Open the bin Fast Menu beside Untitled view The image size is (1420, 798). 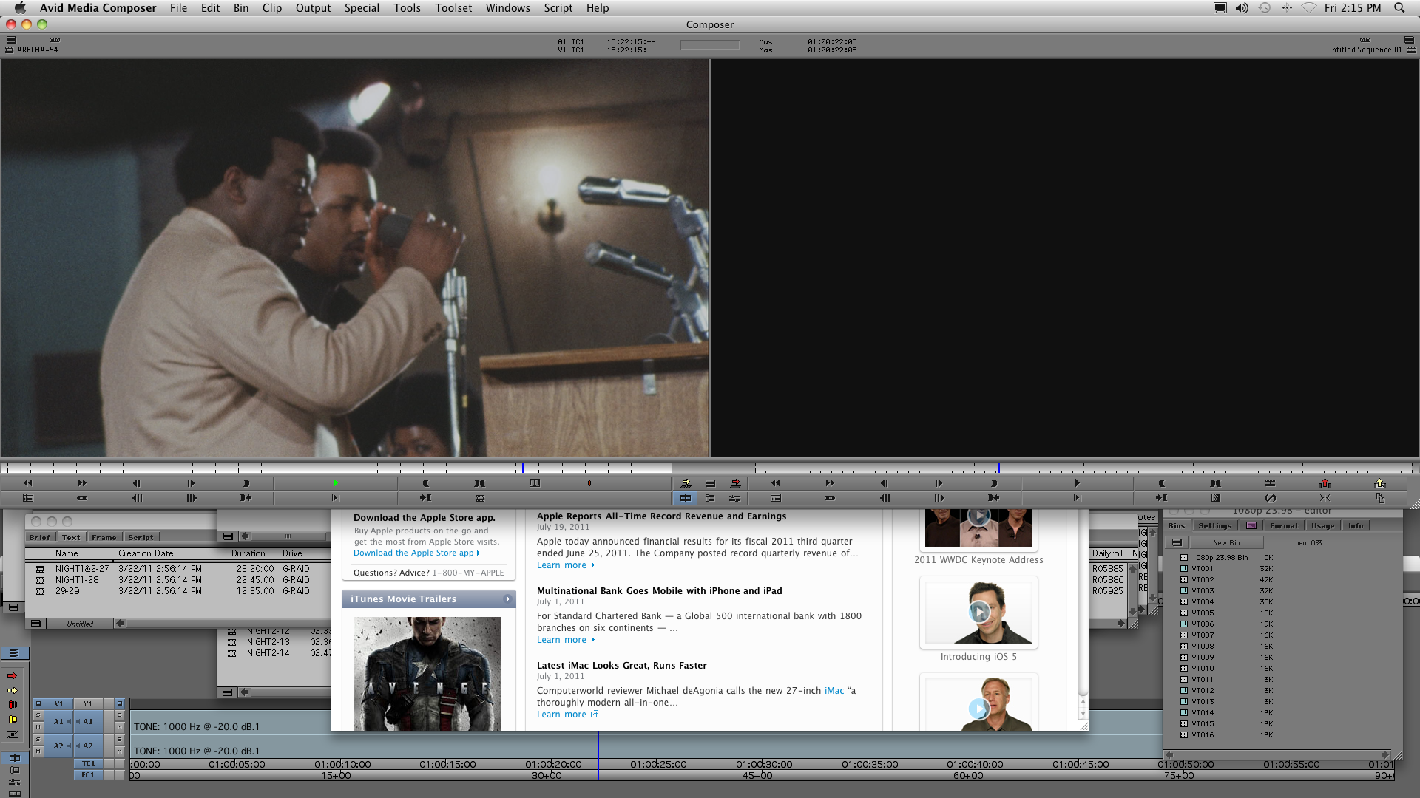click(35, 624)
